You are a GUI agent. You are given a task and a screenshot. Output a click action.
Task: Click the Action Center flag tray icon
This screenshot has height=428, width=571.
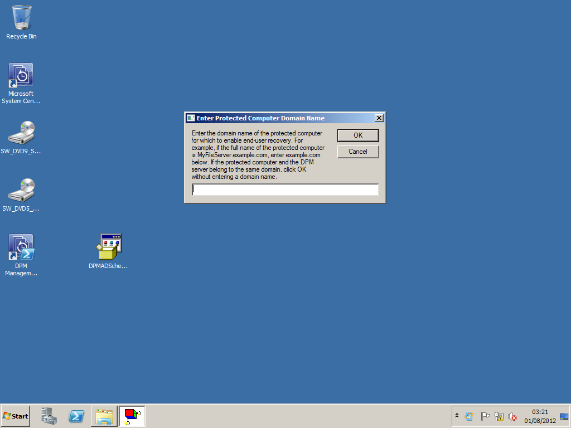(x=485, y=416)
